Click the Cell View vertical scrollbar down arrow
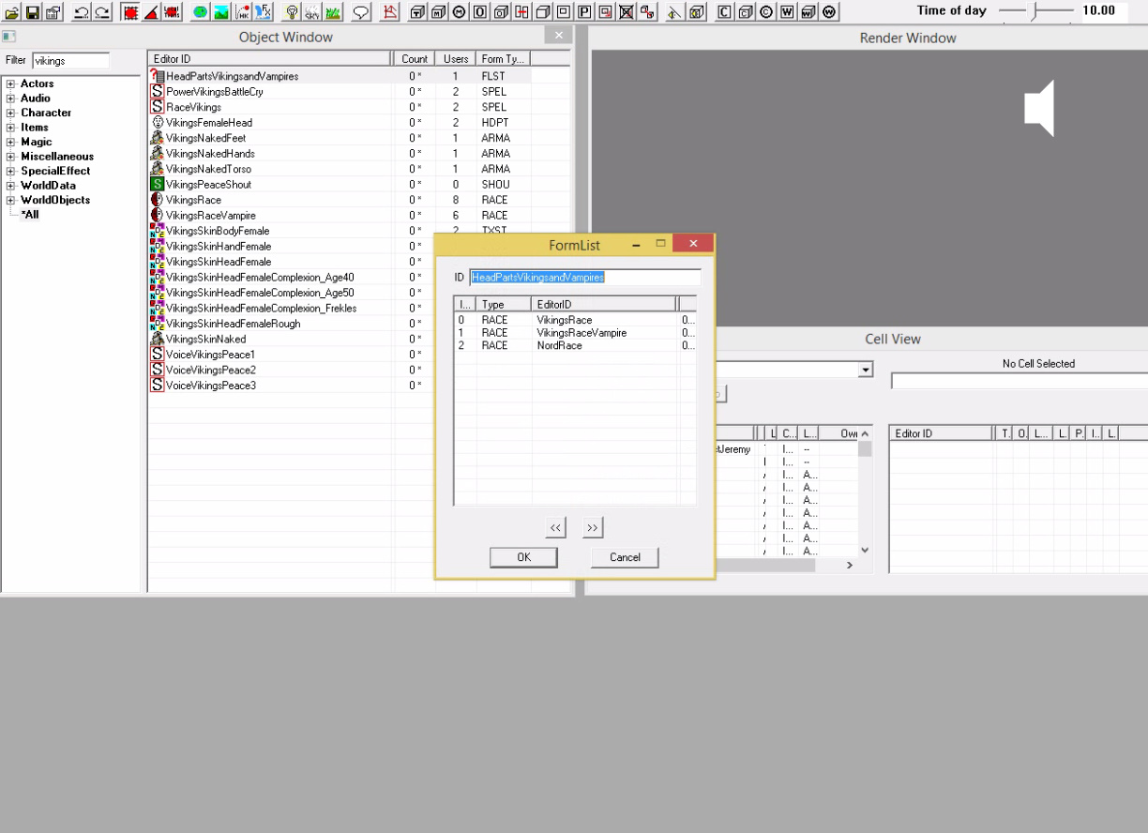 [x=865, y=552]
